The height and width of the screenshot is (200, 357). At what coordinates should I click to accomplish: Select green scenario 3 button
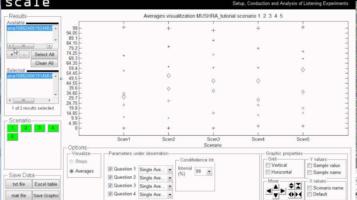39,128
